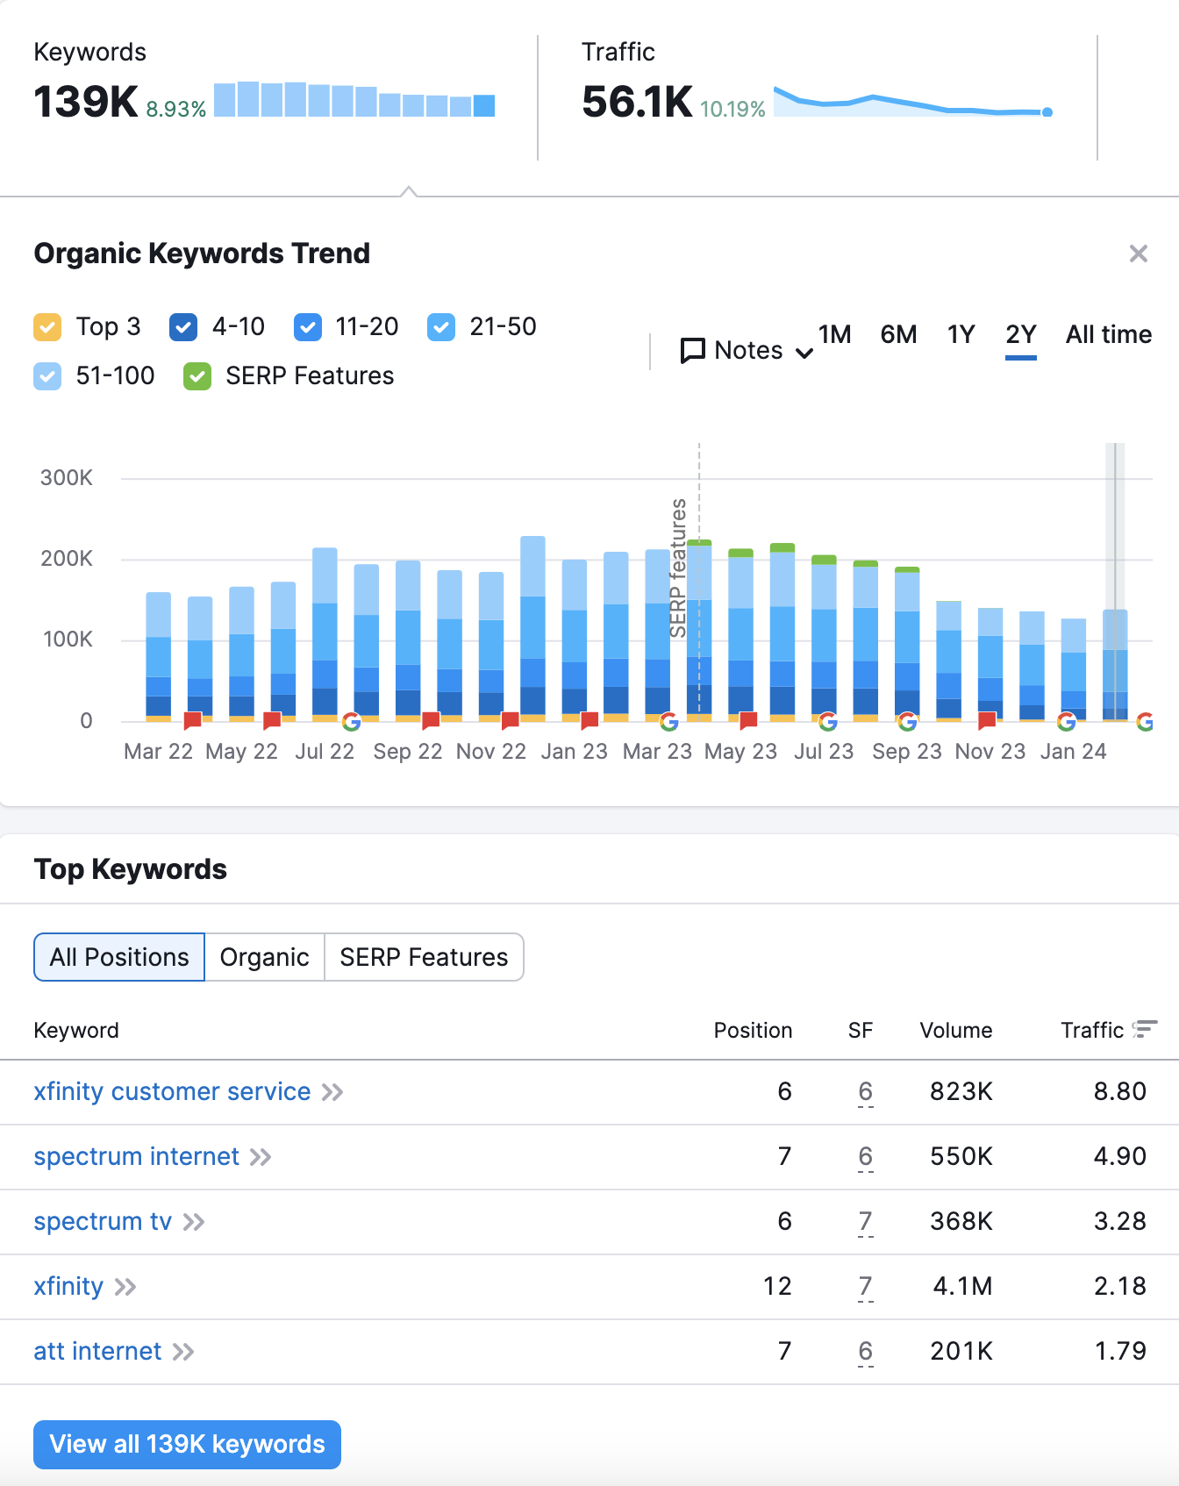Click the red note flag near May 23
The height and width of the screenshot is (1486, 1179).
click(x=748, y=721)
